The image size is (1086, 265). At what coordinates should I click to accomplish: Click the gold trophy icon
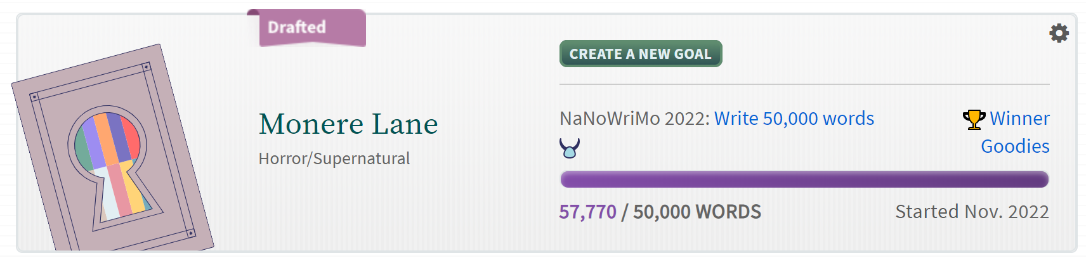[974, 119]
